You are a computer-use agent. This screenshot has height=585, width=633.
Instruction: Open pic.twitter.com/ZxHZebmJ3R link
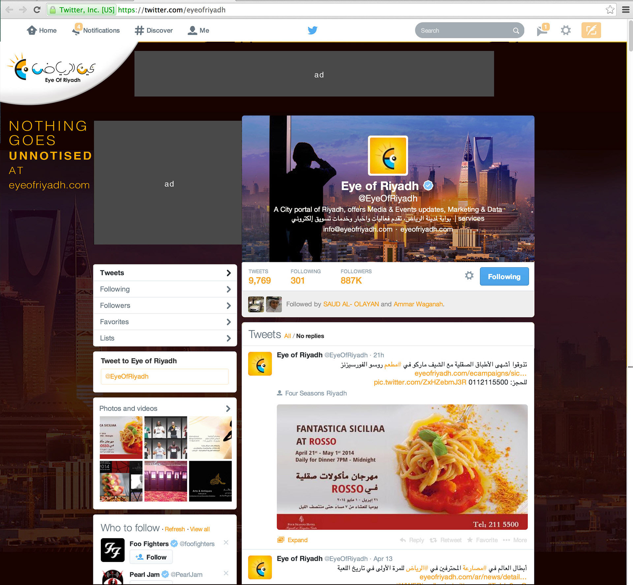[420, 382]
